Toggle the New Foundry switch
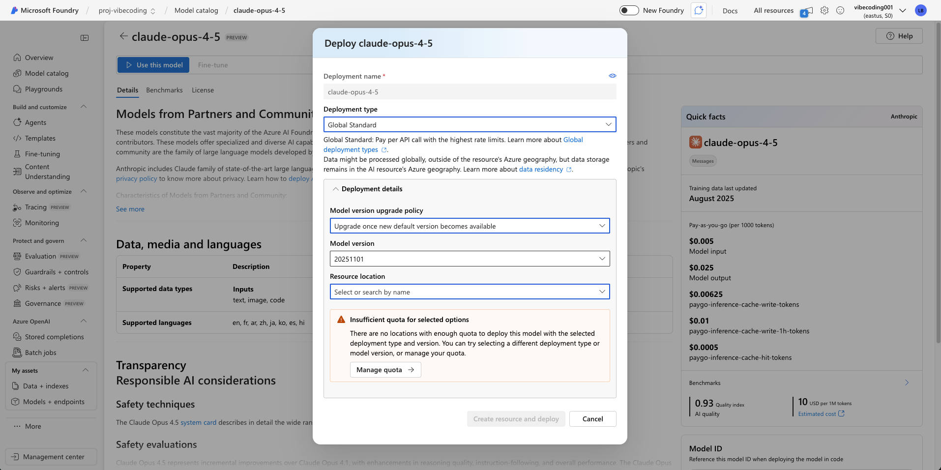941x470 pixels. [629, 10]
